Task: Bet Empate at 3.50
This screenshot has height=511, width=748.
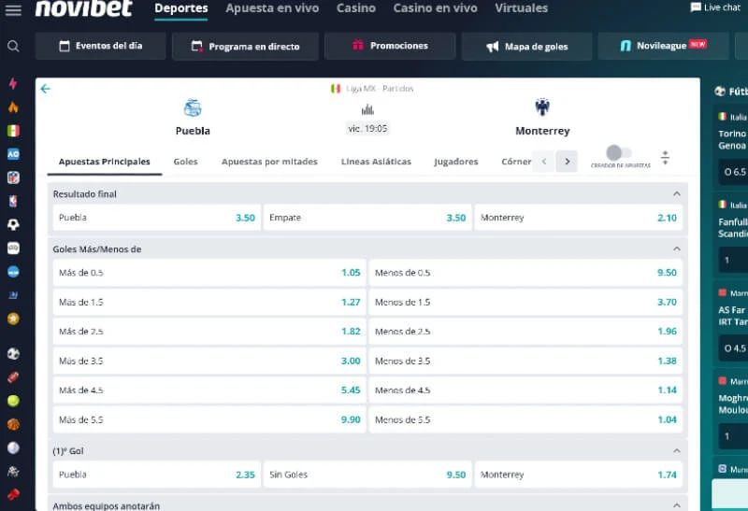Action: tap(367, 218)
